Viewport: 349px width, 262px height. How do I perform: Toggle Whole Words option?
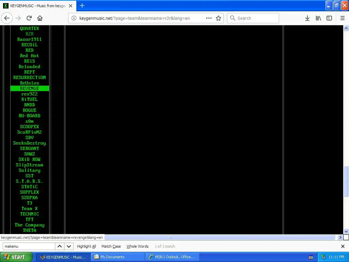(x=137, y=246)
